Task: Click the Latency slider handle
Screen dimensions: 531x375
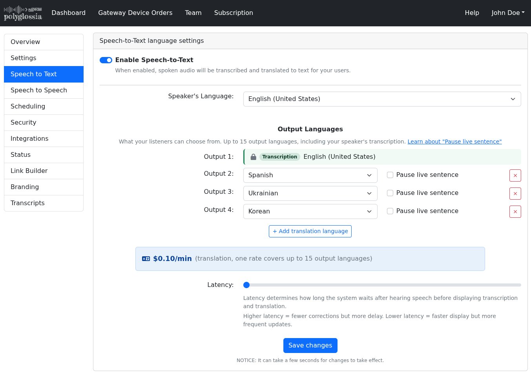Action: coord(246,285)
